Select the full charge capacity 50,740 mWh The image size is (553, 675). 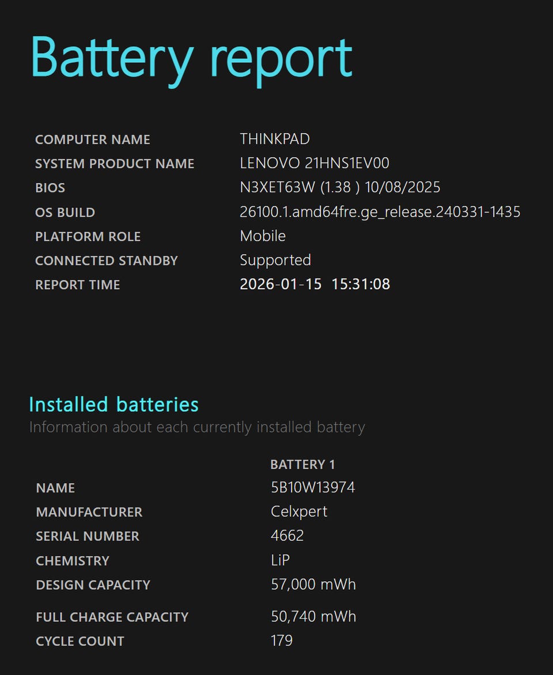pos(313,616)
